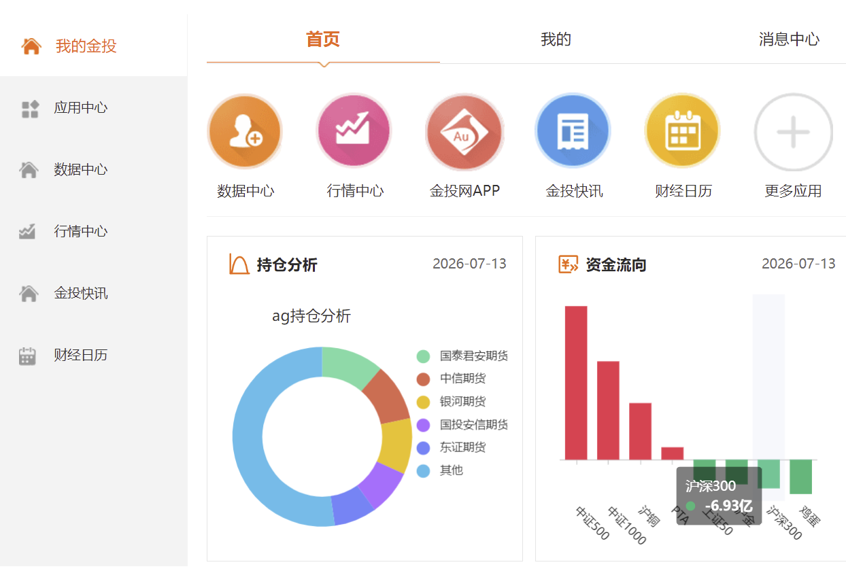Go to 金投快讯 in the sidebar
The width and height of the screenshot is (846, 571).
pyautogui.click(x=81, y=294)
